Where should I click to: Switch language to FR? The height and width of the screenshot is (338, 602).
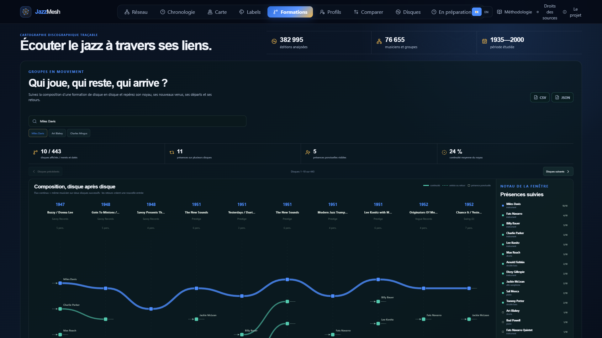[477, 12]
